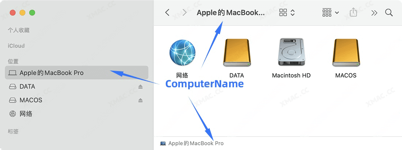The image size is (402, 150).
Task: Click drive icon beside sidebar DATA
Action: pos(12,87)
